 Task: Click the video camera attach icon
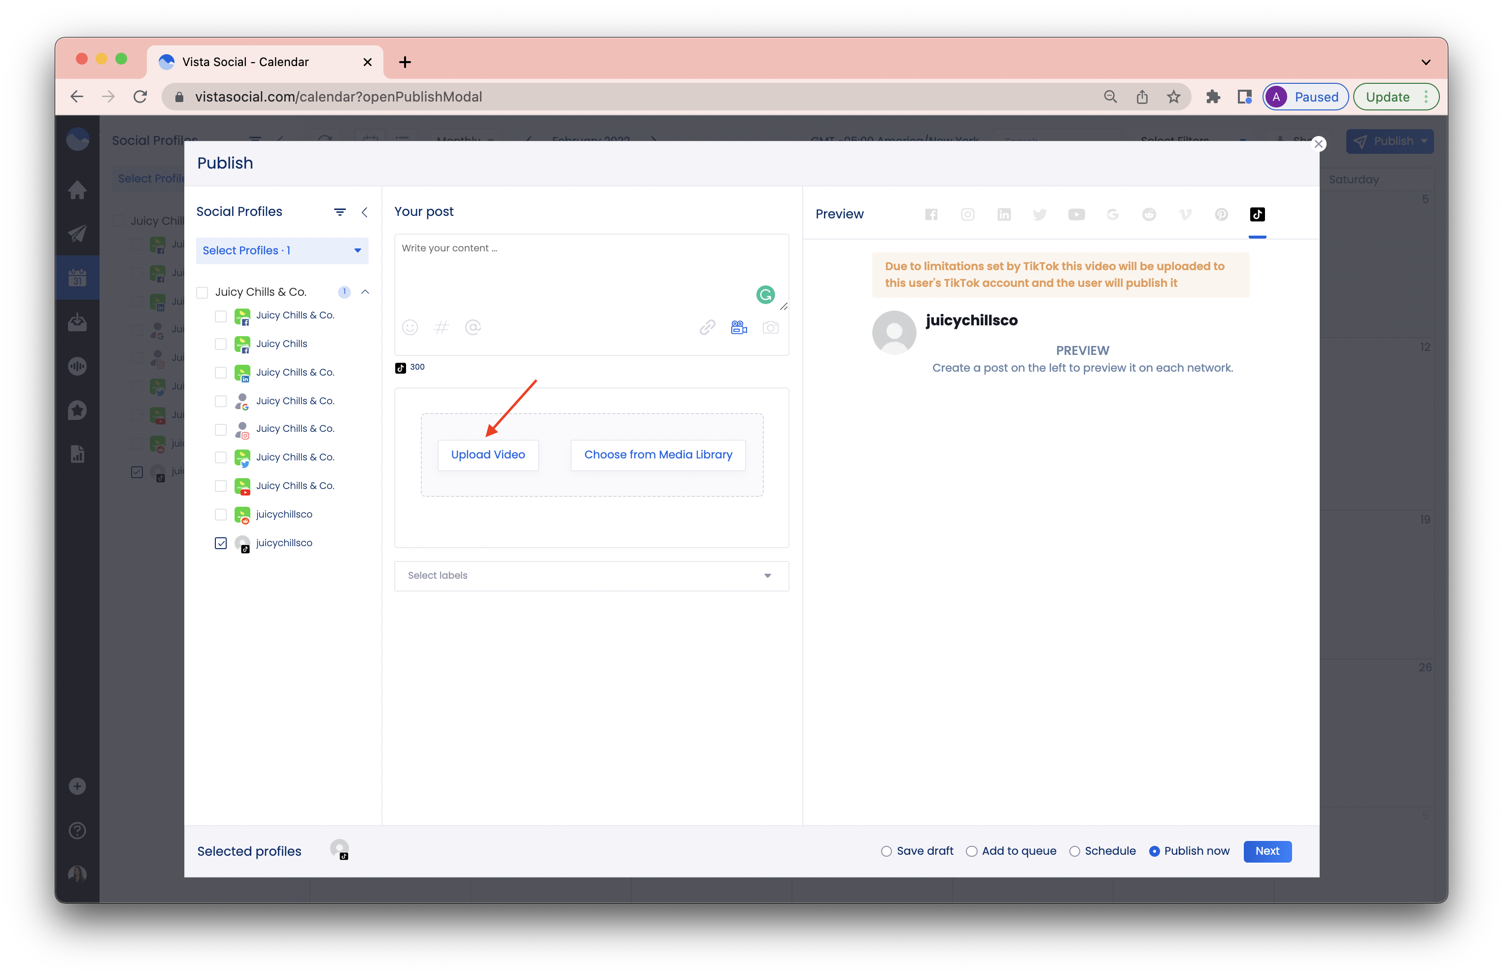pyautogui.click(x=739, y=327)
